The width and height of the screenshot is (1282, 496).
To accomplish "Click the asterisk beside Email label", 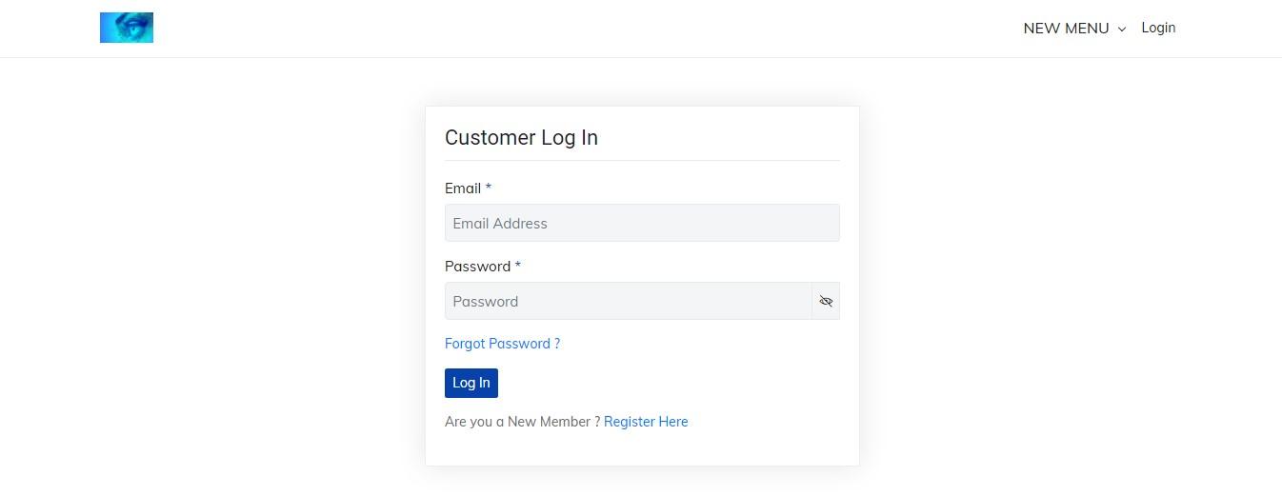I will pyautogui.click(x=489, y=188).
